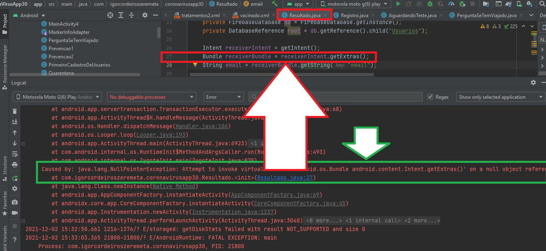Viewport: 546px width, 251px height.
Task: Open Logcat device dropdown Motorola Moto G(6) Play
Action: 58,97
